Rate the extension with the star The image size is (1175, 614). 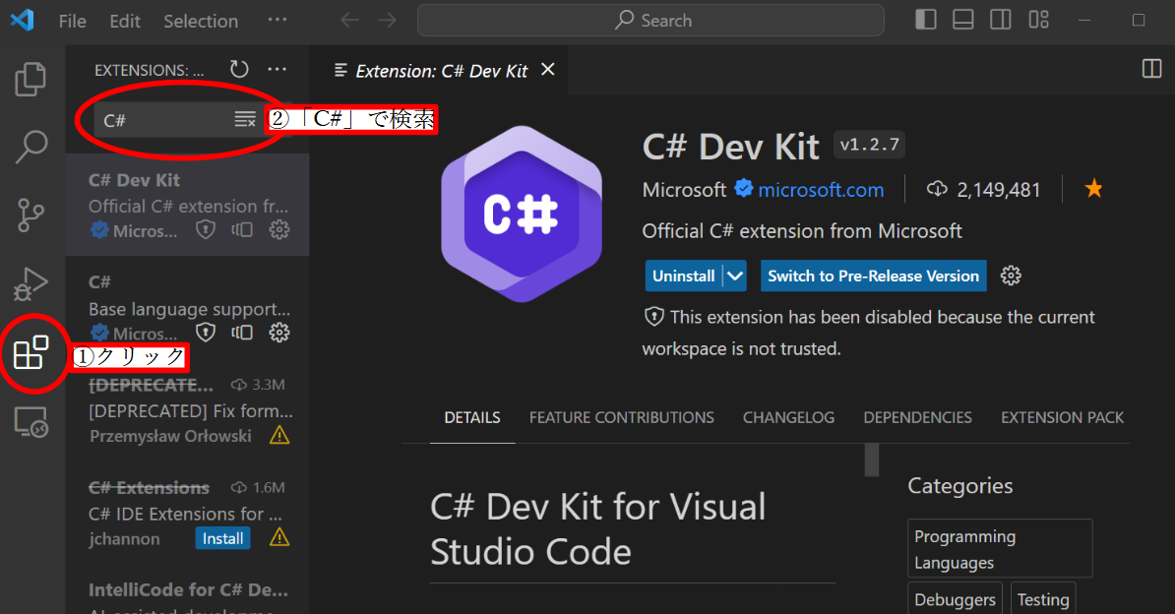click(1093, 188)
